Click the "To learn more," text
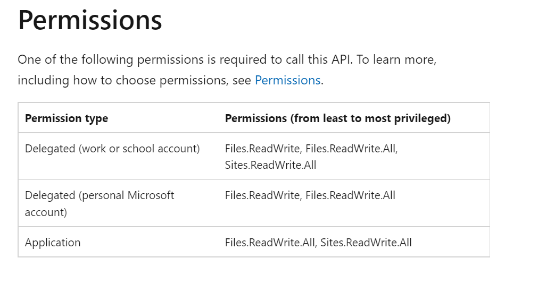Viewport: 538px width, 284px height. tap(396, 59)
